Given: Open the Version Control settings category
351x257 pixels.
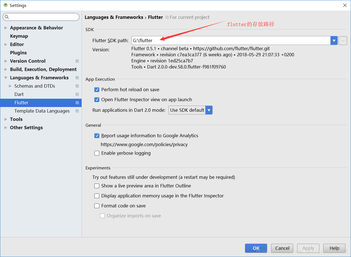Looking at the screenshot, I should (28, 61).
